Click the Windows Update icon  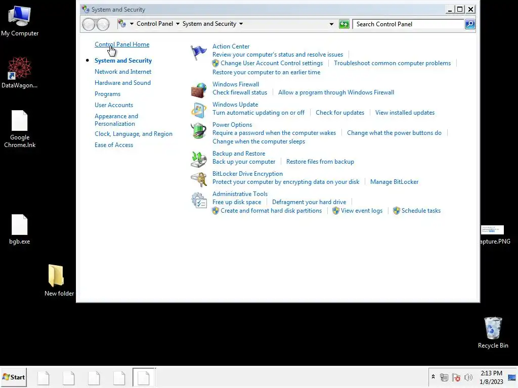pyautogui.click(x=198, y=110)
